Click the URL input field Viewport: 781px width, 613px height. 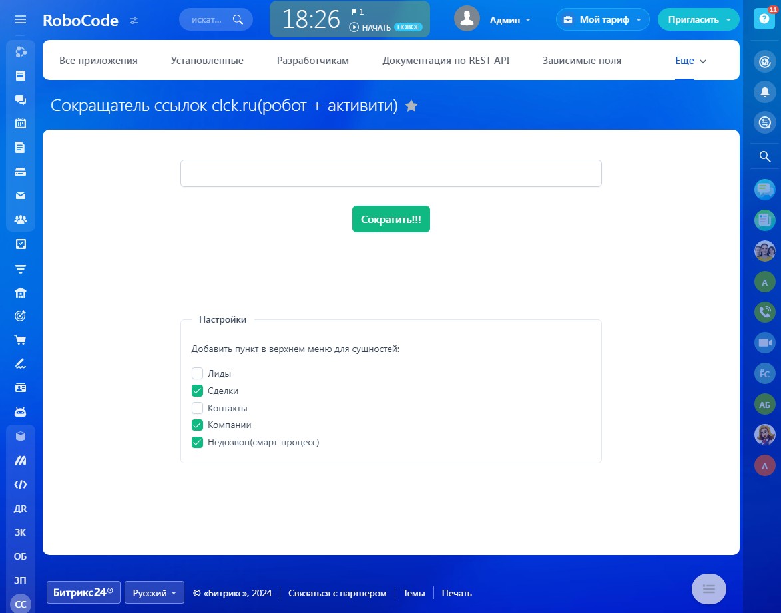click(391, 173)
